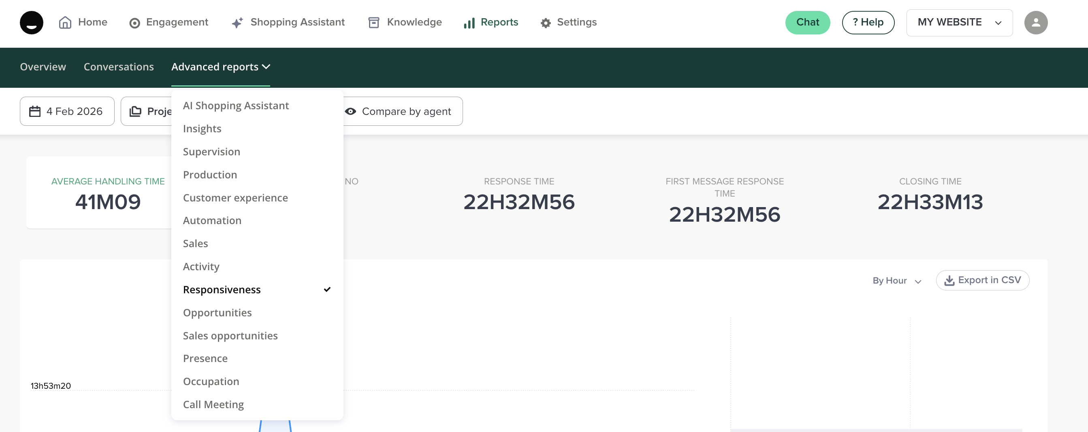Click the Knowledge archive box icon
Viewport: 1088px width, 432px height.
[x=373, y=23]
